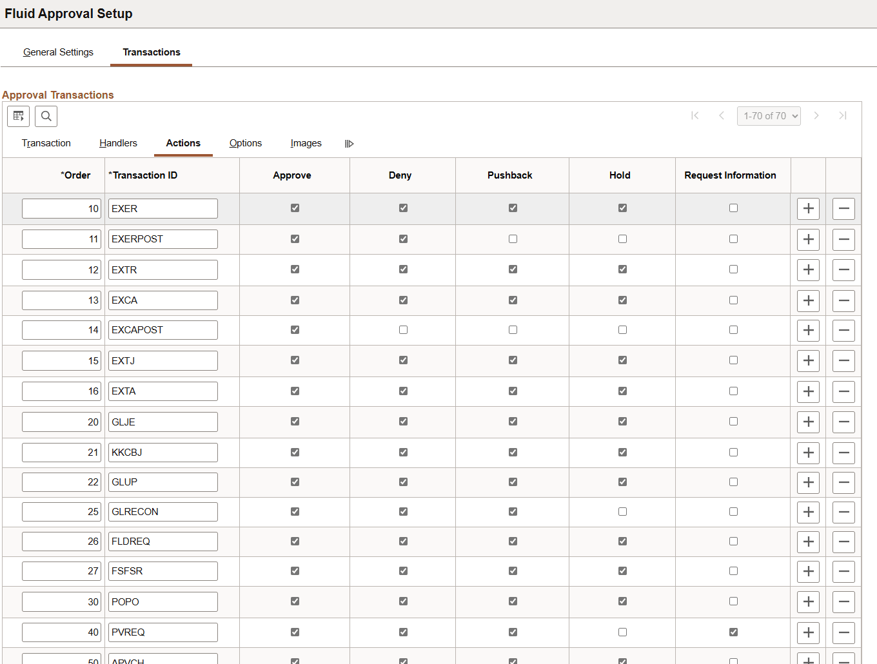Select the Show All Columns icon

click(x=349, y=143)
